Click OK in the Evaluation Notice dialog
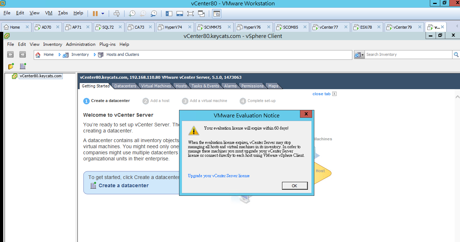Screen dimensions: 460x242 click(295, 186)
